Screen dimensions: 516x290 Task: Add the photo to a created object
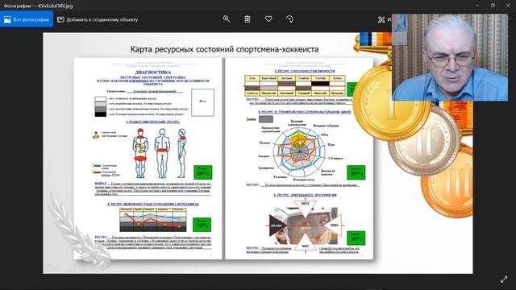pos(98,19)
